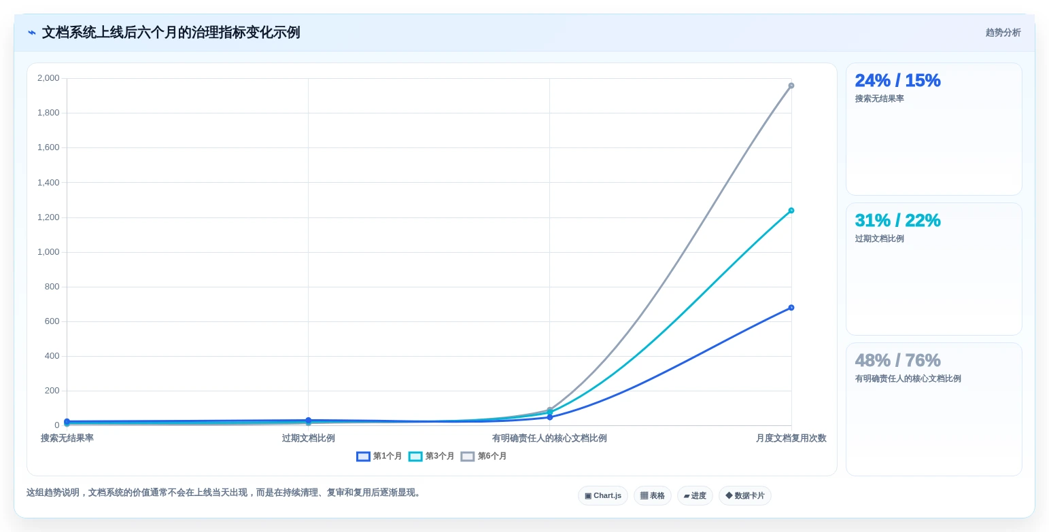Click the 48% / 76% value
This screenshot has height=532, width=1049.
coord(897,360)
